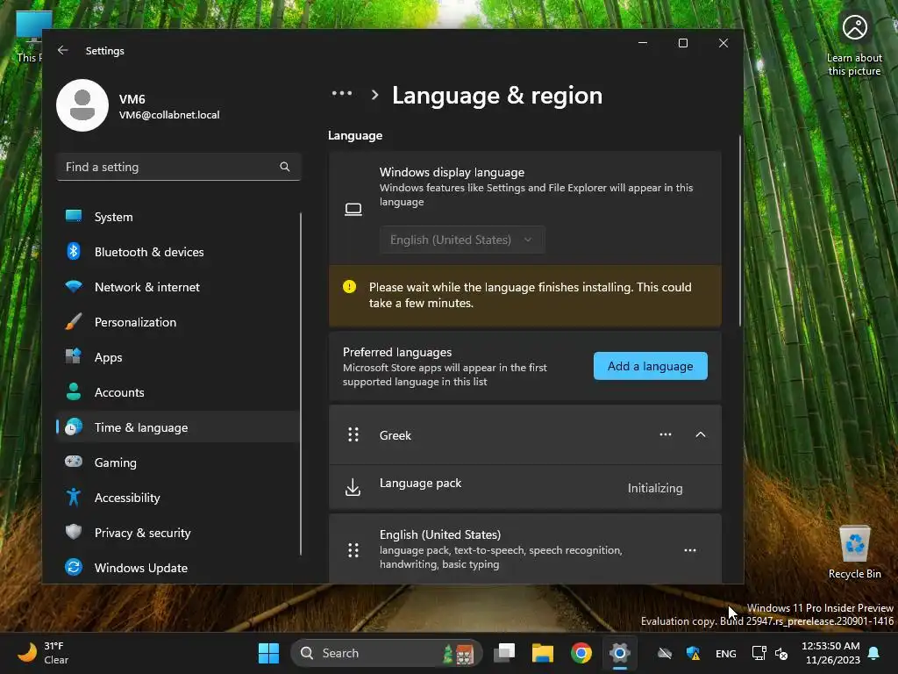Grab the English (United States) drag handle

coord(353,550)
